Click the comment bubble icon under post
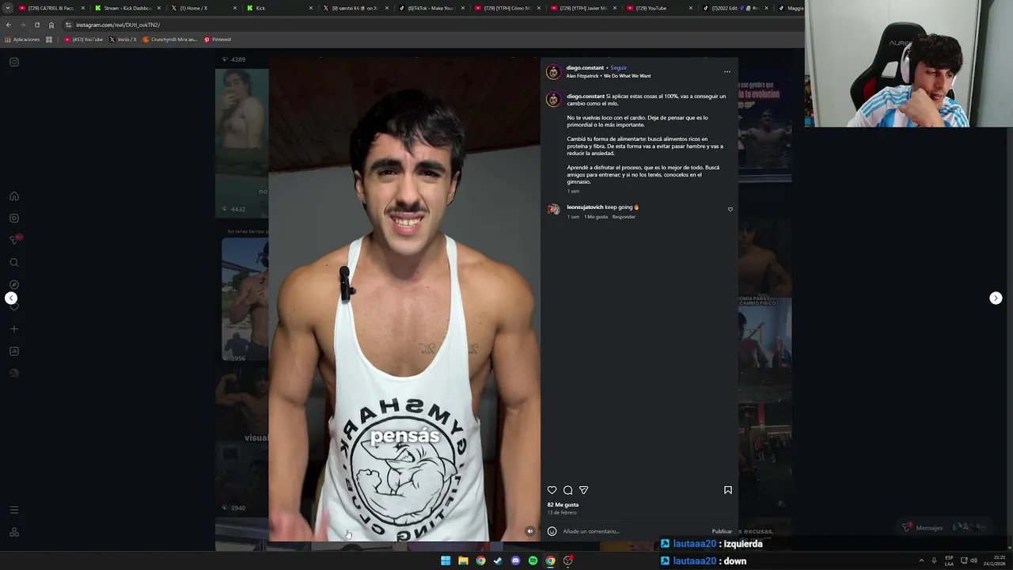Image resolution: width=1013 pixels, height=570 pixels. click(568, 490)
